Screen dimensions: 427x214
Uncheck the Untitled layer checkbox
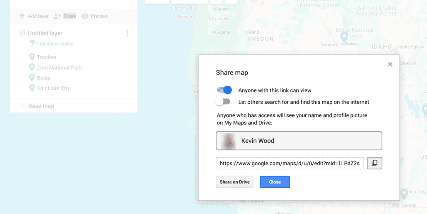tap(22, 33)
